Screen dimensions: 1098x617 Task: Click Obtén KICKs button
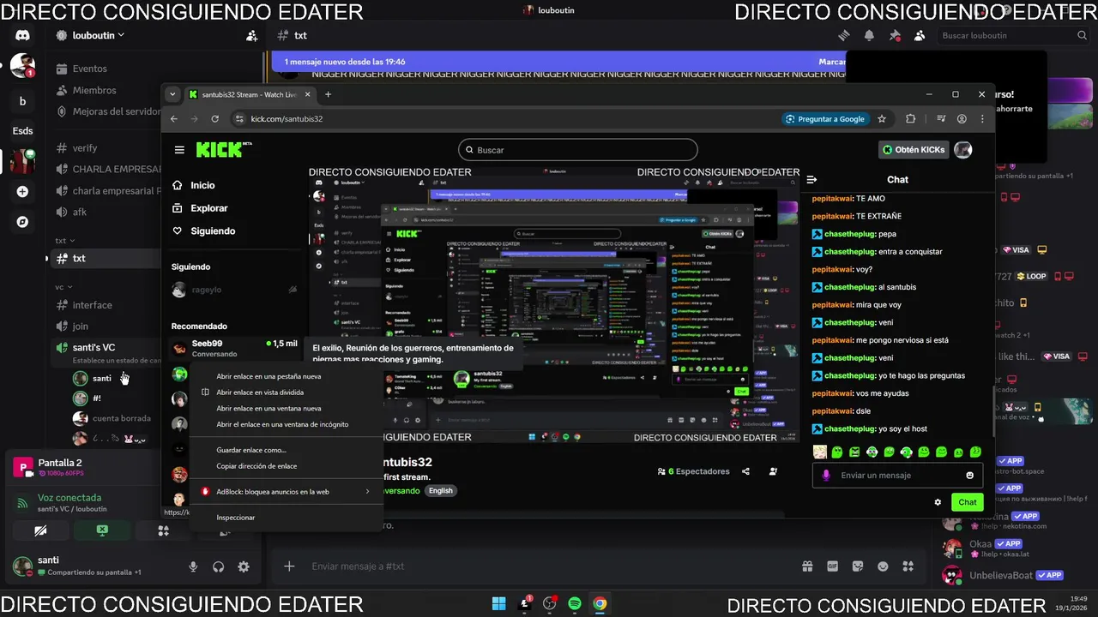pos(914,150)
